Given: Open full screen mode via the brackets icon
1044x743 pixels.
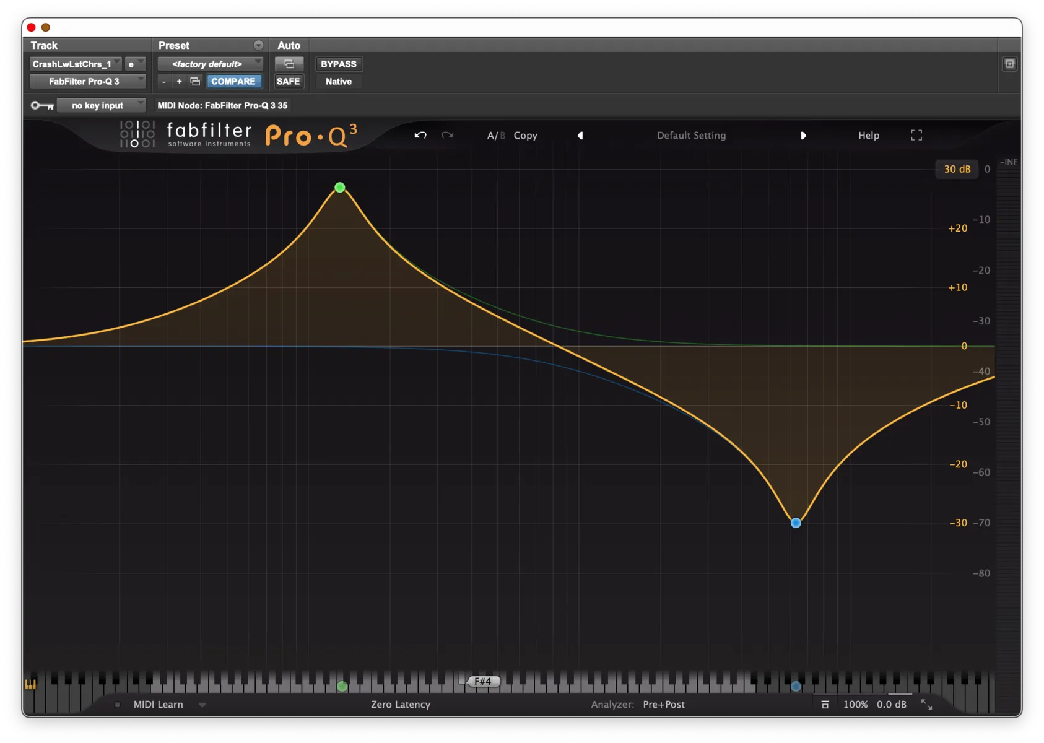Looking at the screenshot, I should (916, 135).
